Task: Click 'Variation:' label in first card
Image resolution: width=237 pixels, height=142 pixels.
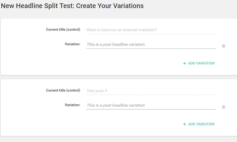Action: click(x=72, y=44)
